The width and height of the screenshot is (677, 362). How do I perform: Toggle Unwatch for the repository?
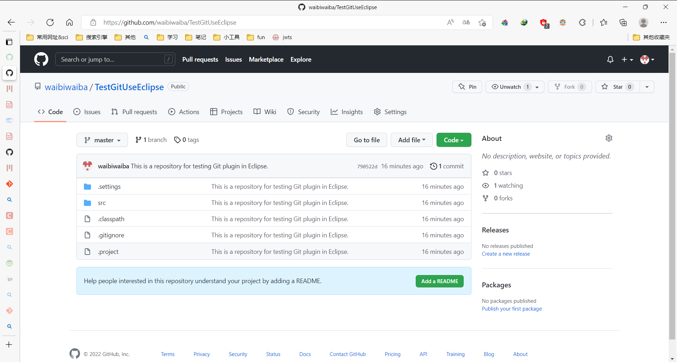coord(515,87)
